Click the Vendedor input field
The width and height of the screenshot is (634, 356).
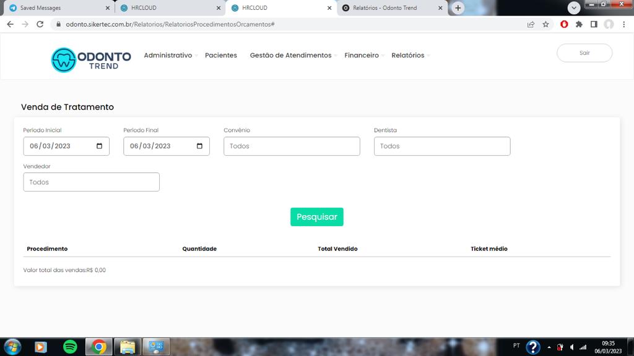91,182
